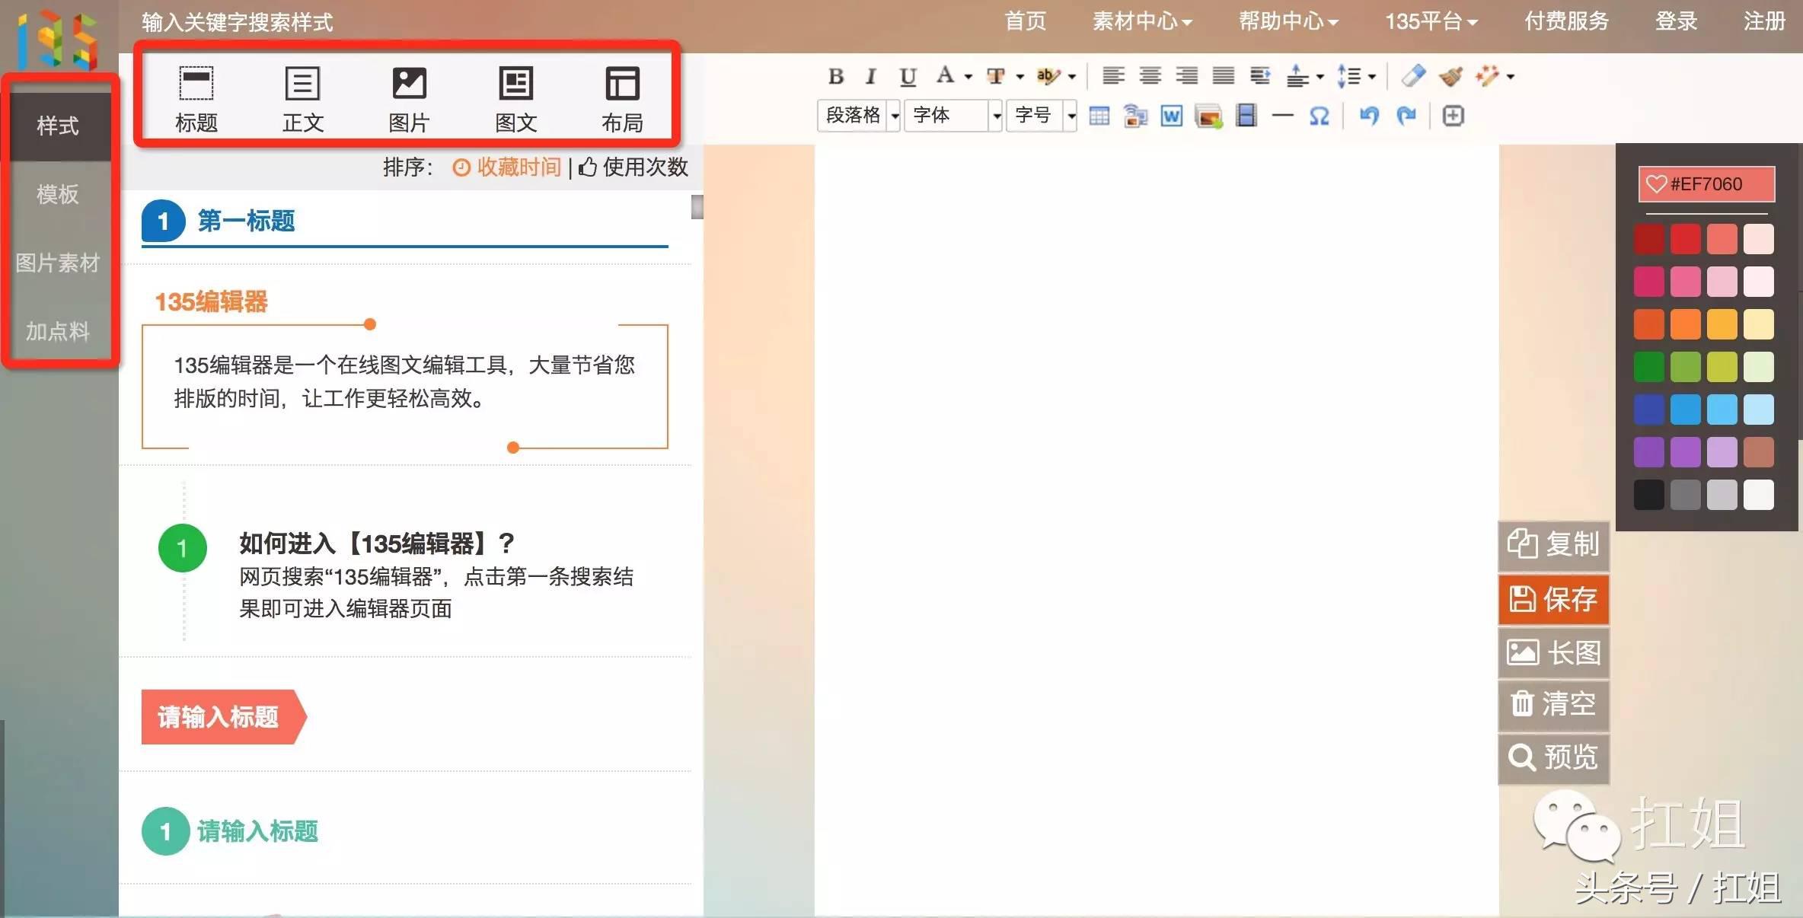
Task: Import a Word document
Action: [1170, 116]
